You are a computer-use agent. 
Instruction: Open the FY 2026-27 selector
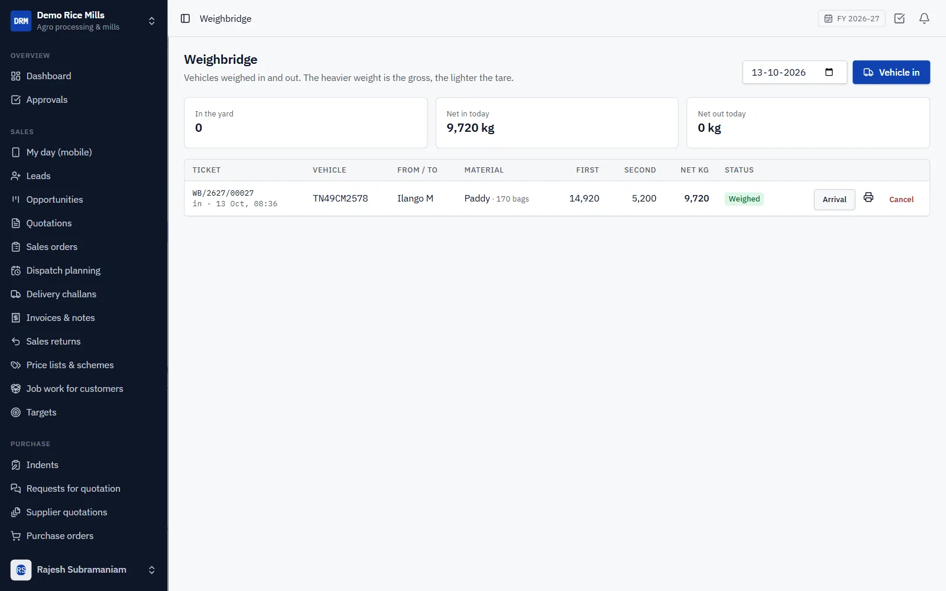pos(851,18)
